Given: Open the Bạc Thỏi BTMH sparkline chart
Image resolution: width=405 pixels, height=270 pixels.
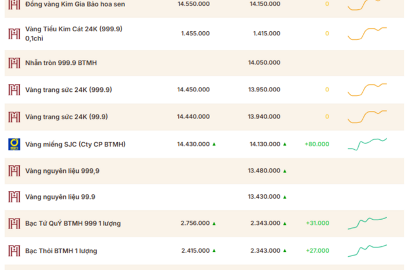Looking at the screenshot, I should pos(367,251).
